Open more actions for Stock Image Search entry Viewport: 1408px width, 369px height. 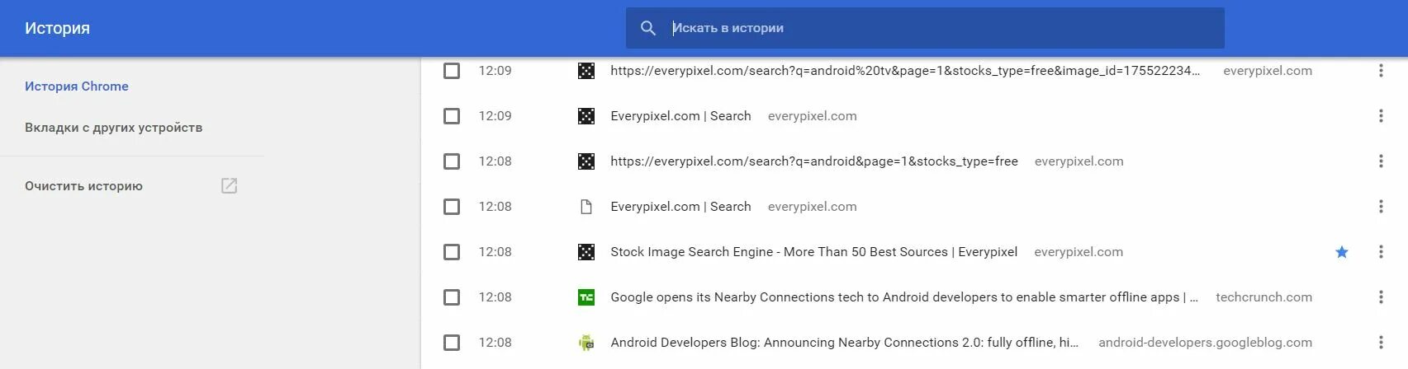(1381, 252)
